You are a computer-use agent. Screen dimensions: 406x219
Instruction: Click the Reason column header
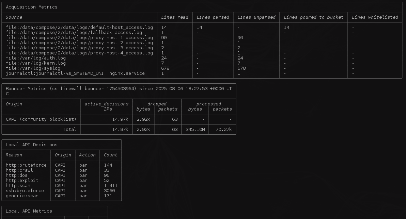tap(14, 155)
